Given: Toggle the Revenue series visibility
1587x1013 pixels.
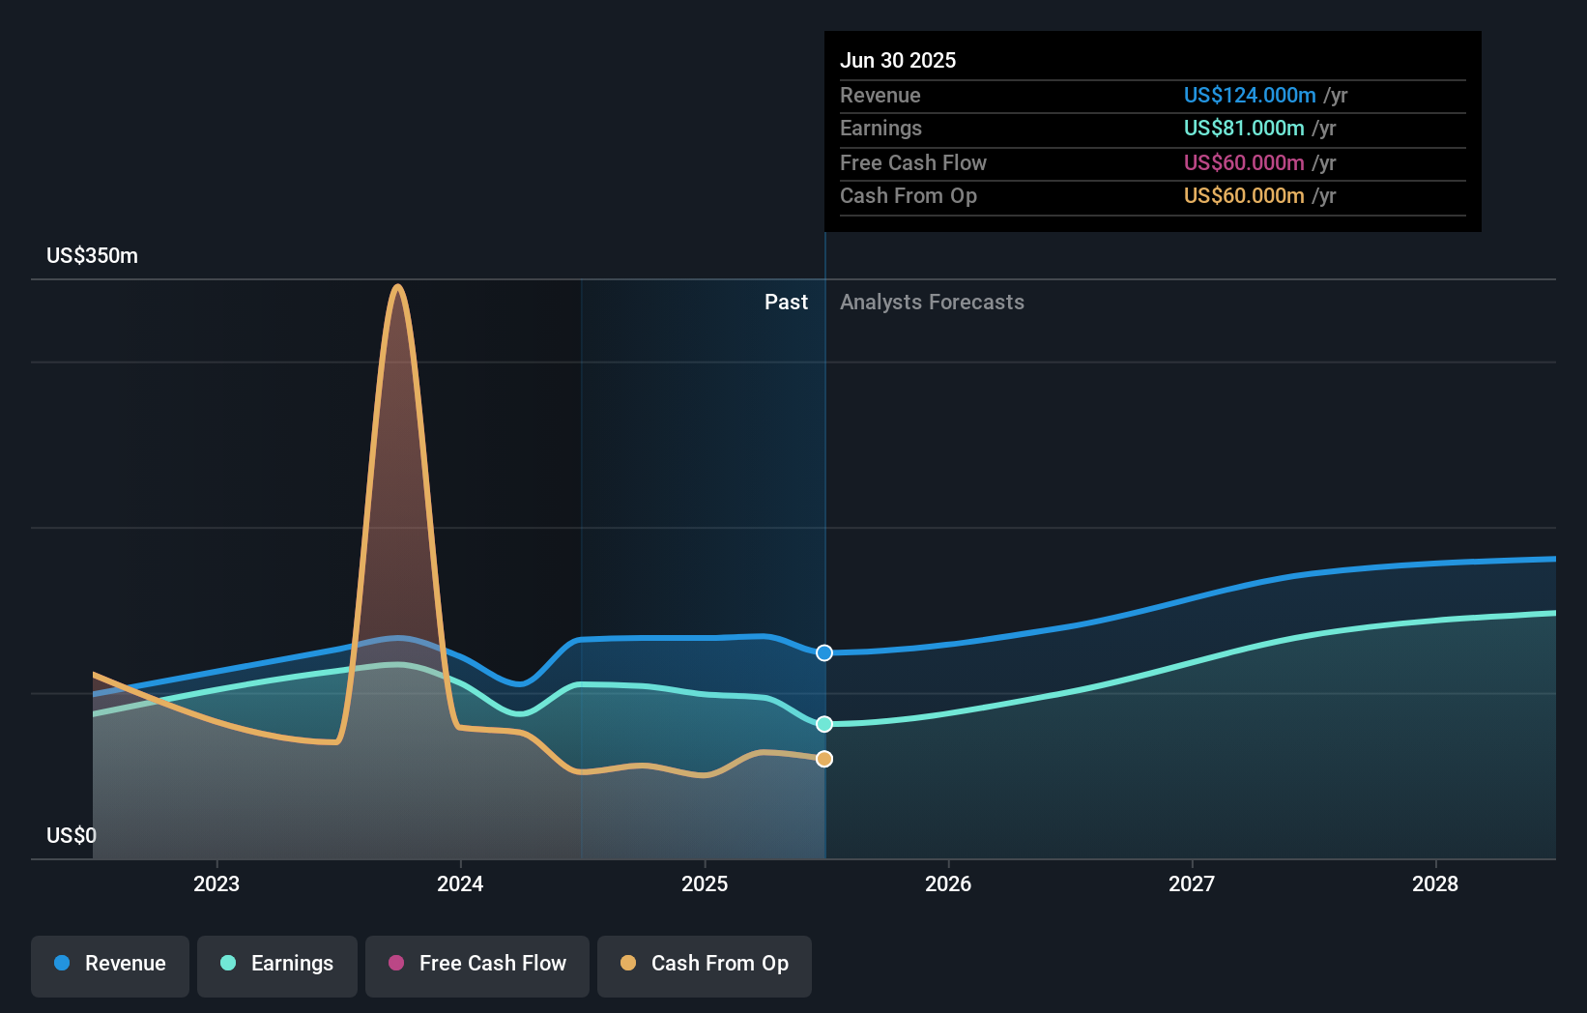Looking at the screenshot, I should point(109,964).
